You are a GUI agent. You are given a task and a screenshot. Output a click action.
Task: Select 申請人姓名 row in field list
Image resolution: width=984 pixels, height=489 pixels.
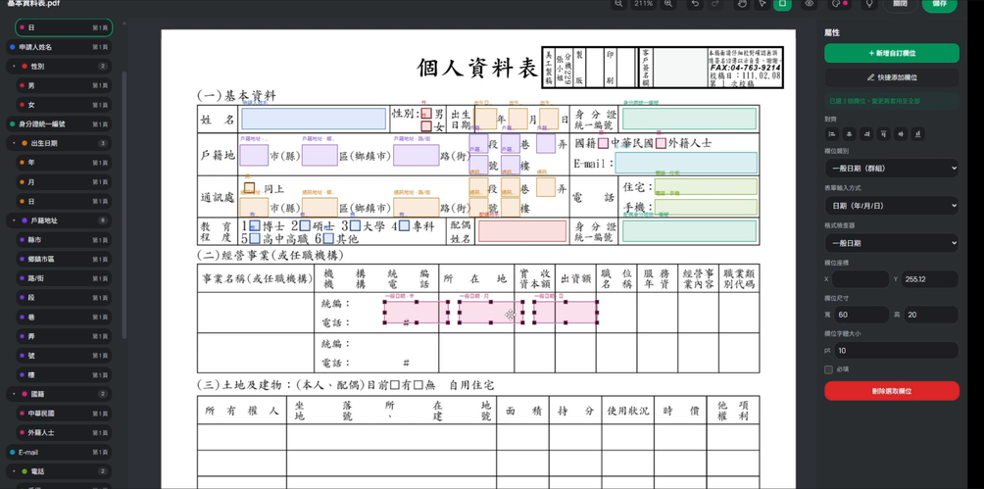pos(59,47)
